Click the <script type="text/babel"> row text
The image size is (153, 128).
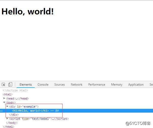[39, 119]
